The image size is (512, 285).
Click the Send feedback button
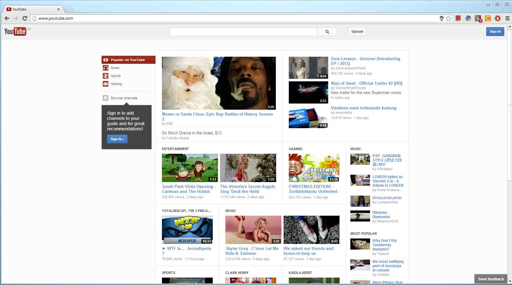click(x=491, y=279)
